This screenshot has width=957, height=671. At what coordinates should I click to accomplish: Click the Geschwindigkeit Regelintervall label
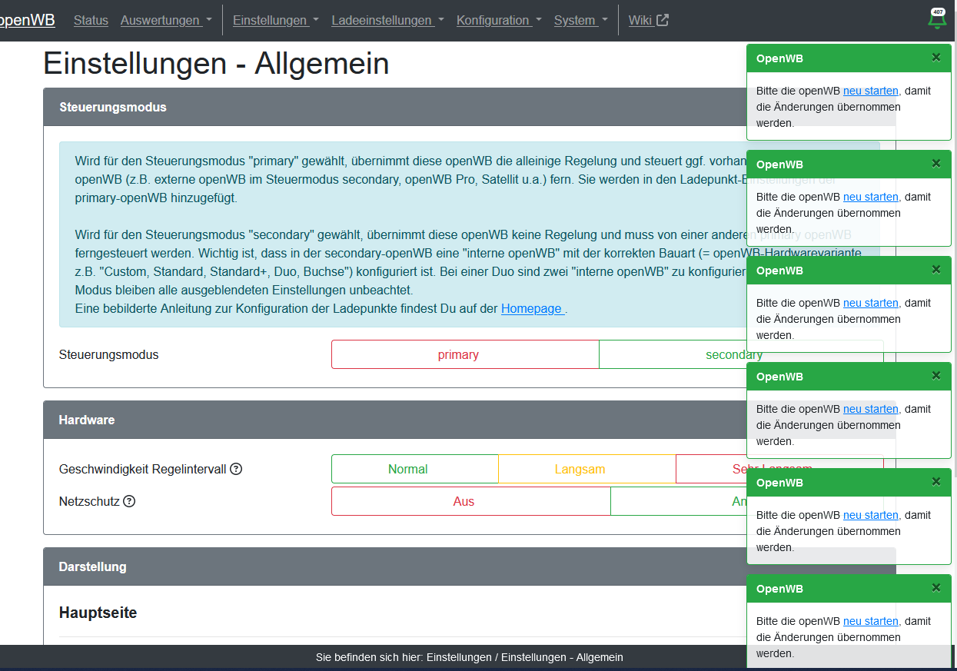pos(142,469)
